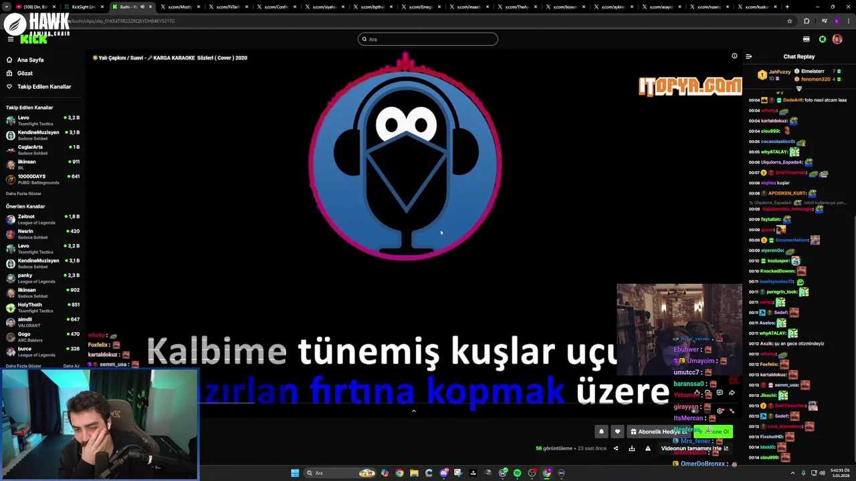Open the 10000DAYS channel
Image resolution: width=856 pixels, height=481 pixels.
(42, 179)
